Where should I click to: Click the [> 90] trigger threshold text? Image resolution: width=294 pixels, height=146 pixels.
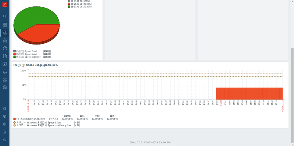click(77, 125)
